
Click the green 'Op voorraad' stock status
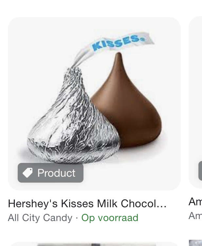tap(110, 218)
